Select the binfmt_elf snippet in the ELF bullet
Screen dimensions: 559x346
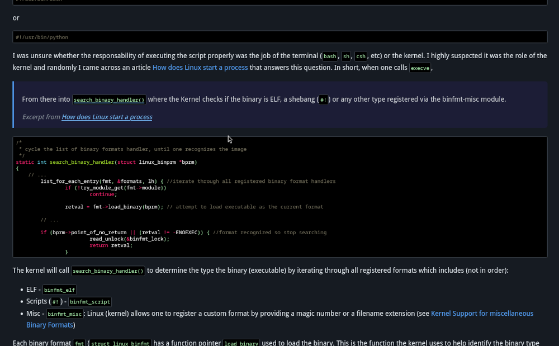coord(59,290)
